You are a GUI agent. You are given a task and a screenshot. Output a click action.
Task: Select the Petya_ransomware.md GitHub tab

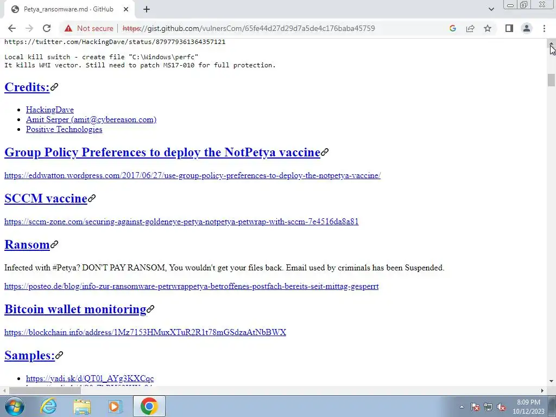pyautogui.click(x=68, y=9)
